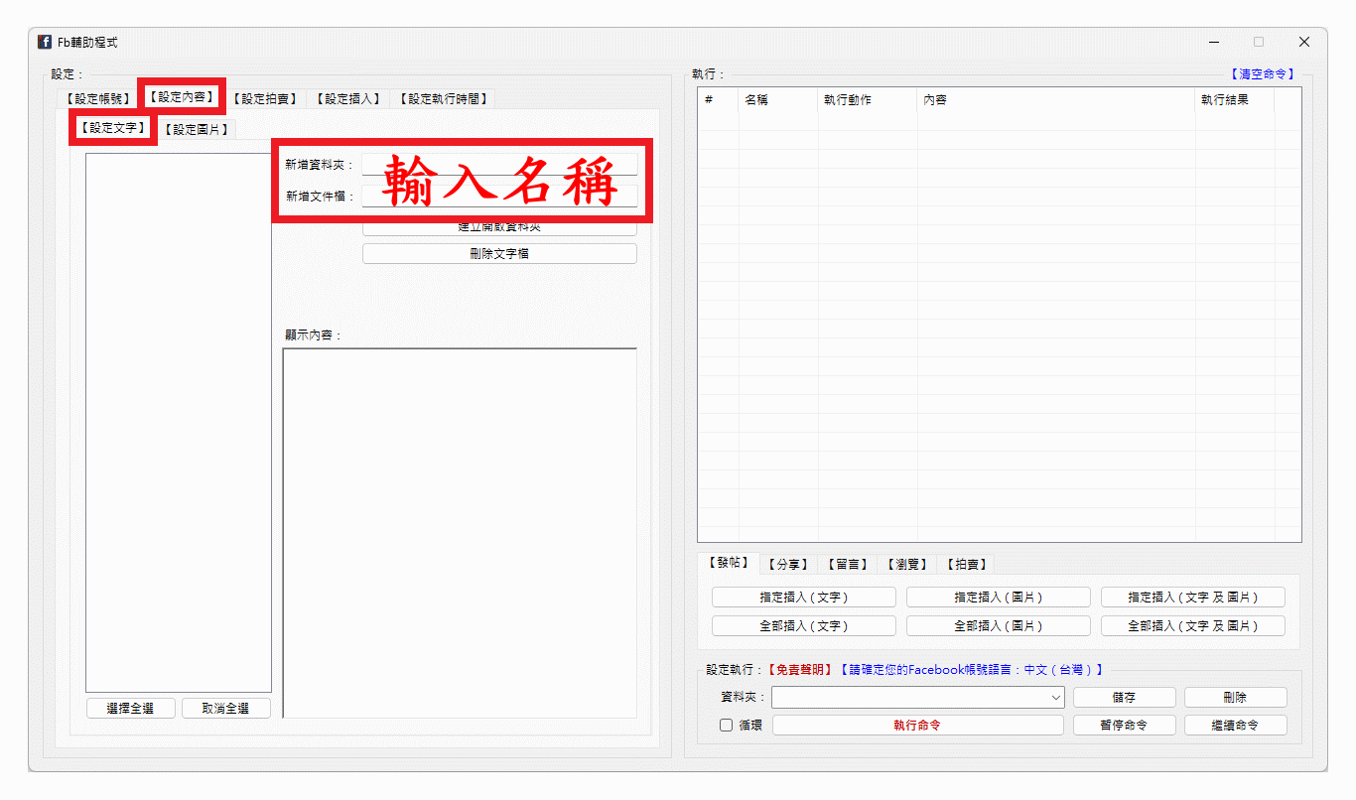Screen dimensions: 1356x800
Task: Go to the 【瀏覽】 tab
Action: pyautogui.click(x=907, y=565)
